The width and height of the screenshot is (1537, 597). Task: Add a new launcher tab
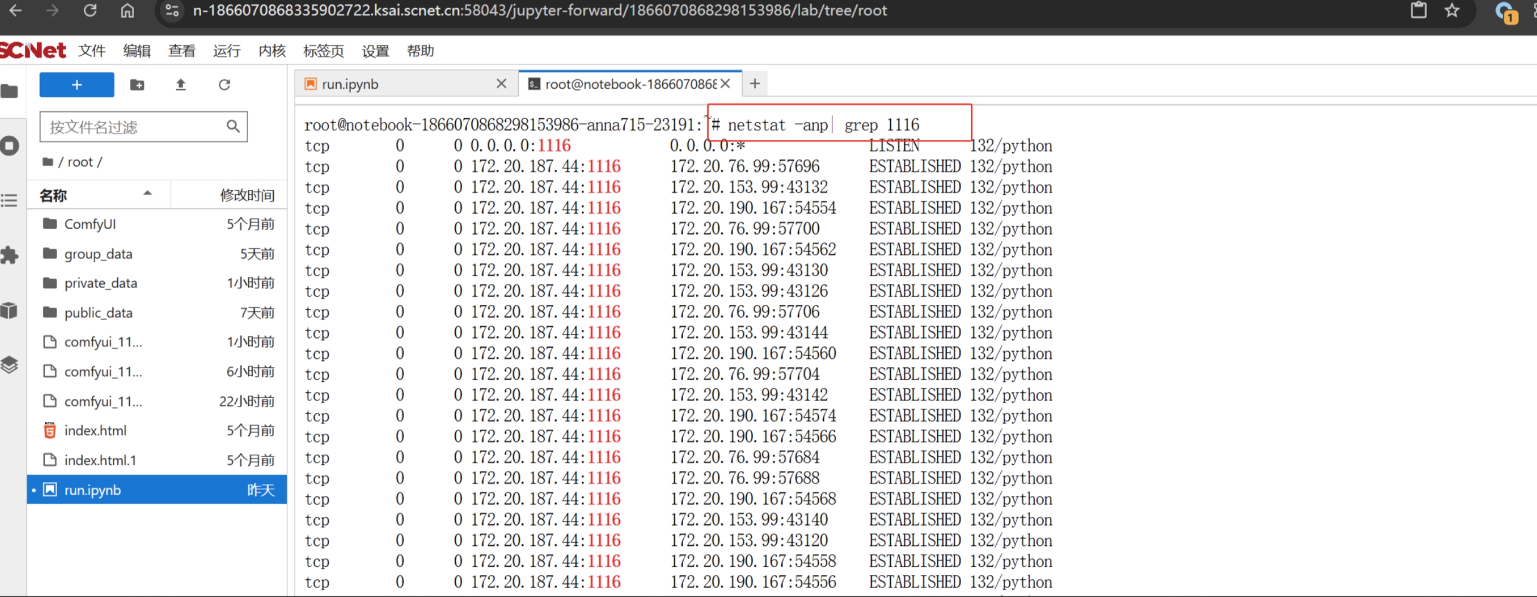(x=755, y=84)
